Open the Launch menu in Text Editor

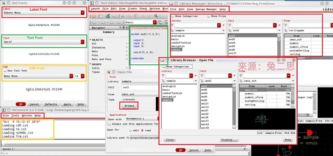click(95, 9)
